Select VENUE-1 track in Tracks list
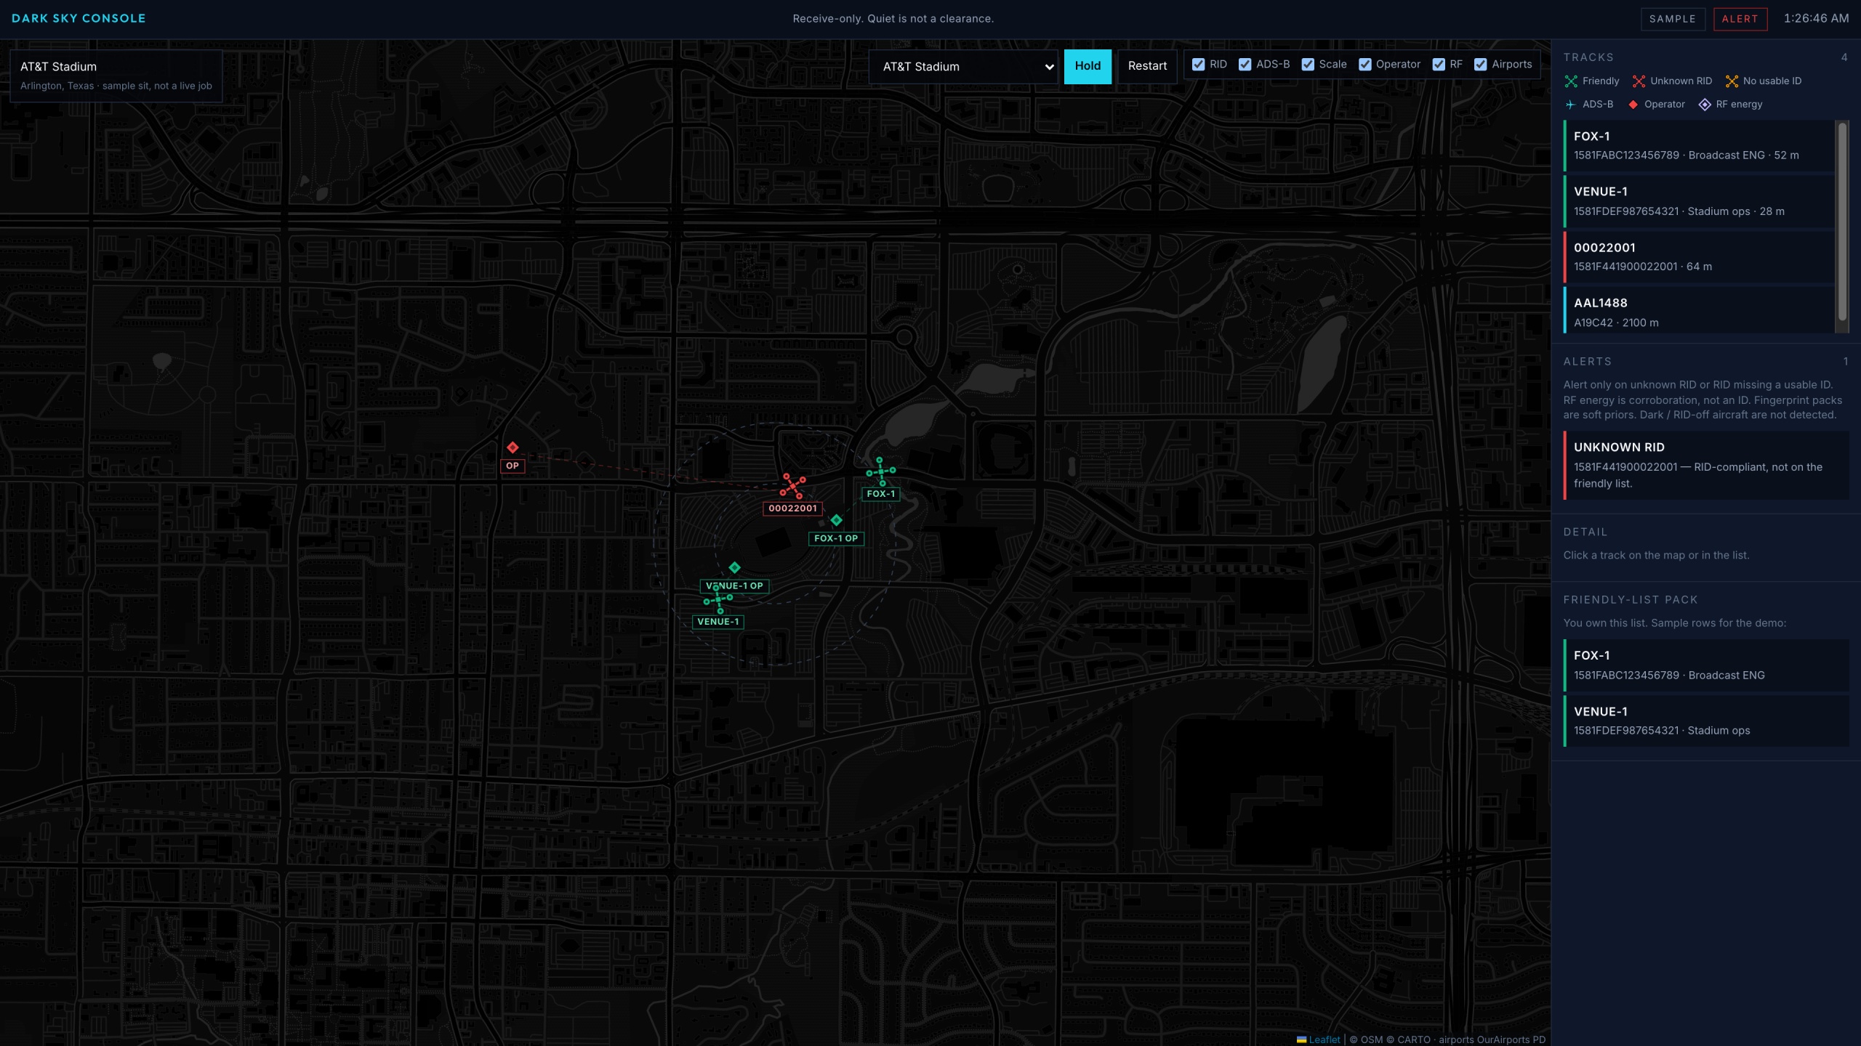Viewport: 1861px width, 1046px height. coord(1698,201)
